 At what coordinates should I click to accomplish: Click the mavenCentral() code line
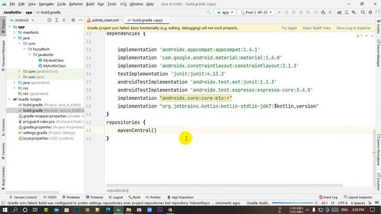[x=137, y=130]
